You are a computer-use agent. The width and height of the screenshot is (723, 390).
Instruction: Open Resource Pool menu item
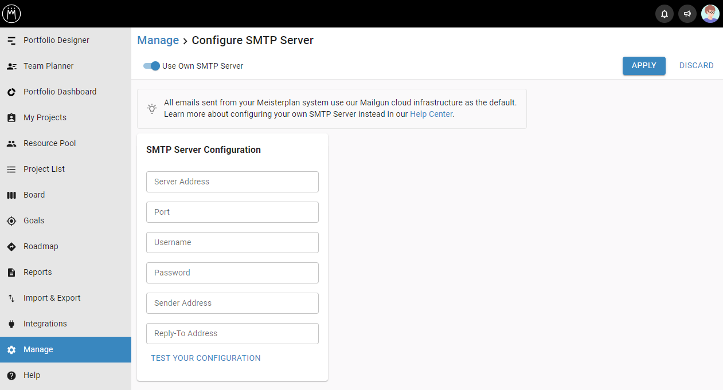pyautogui.click(x=65, y=143)
